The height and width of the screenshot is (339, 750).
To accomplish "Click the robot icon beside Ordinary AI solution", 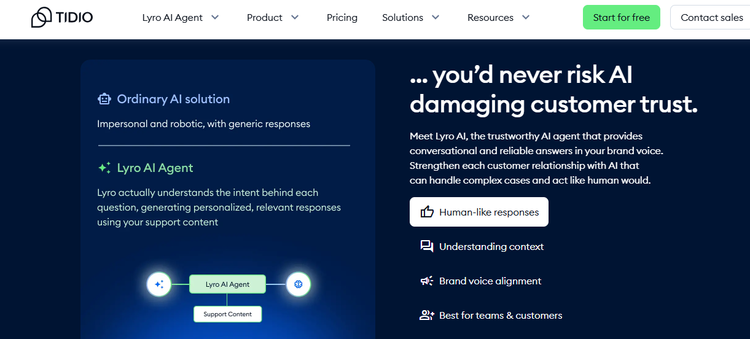I will tap(104, 99).
